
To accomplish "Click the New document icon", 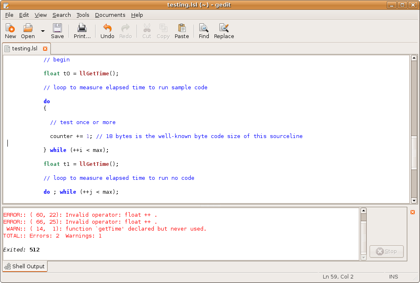I will (10, 28).
